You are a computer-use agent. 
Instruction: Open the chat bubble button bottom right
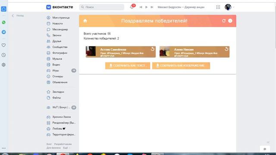pyautogui.click(x=265, y=149)
